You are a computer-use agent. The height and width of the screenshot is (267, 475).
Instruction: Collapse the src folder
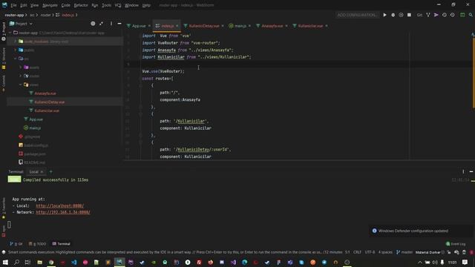coord(16,59)
